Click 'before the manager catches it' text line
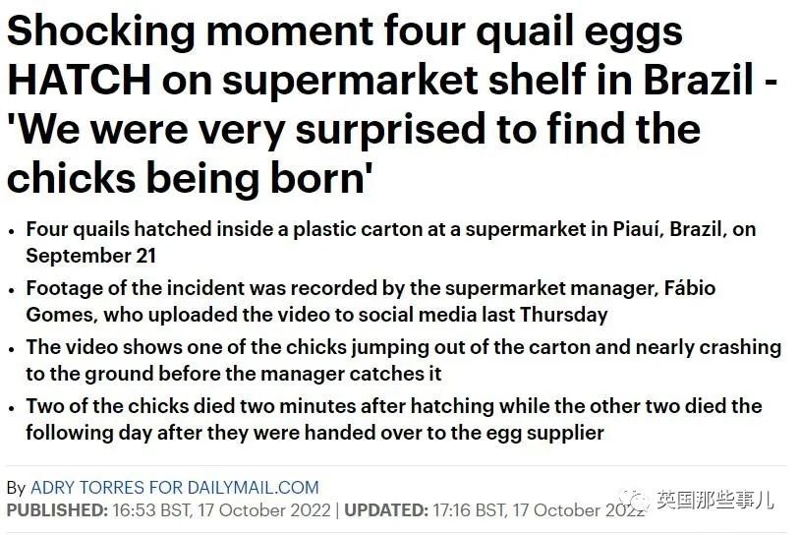 [x=234, y=374]
